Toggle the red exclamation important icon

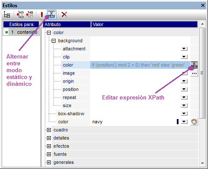tap(42, 15)
